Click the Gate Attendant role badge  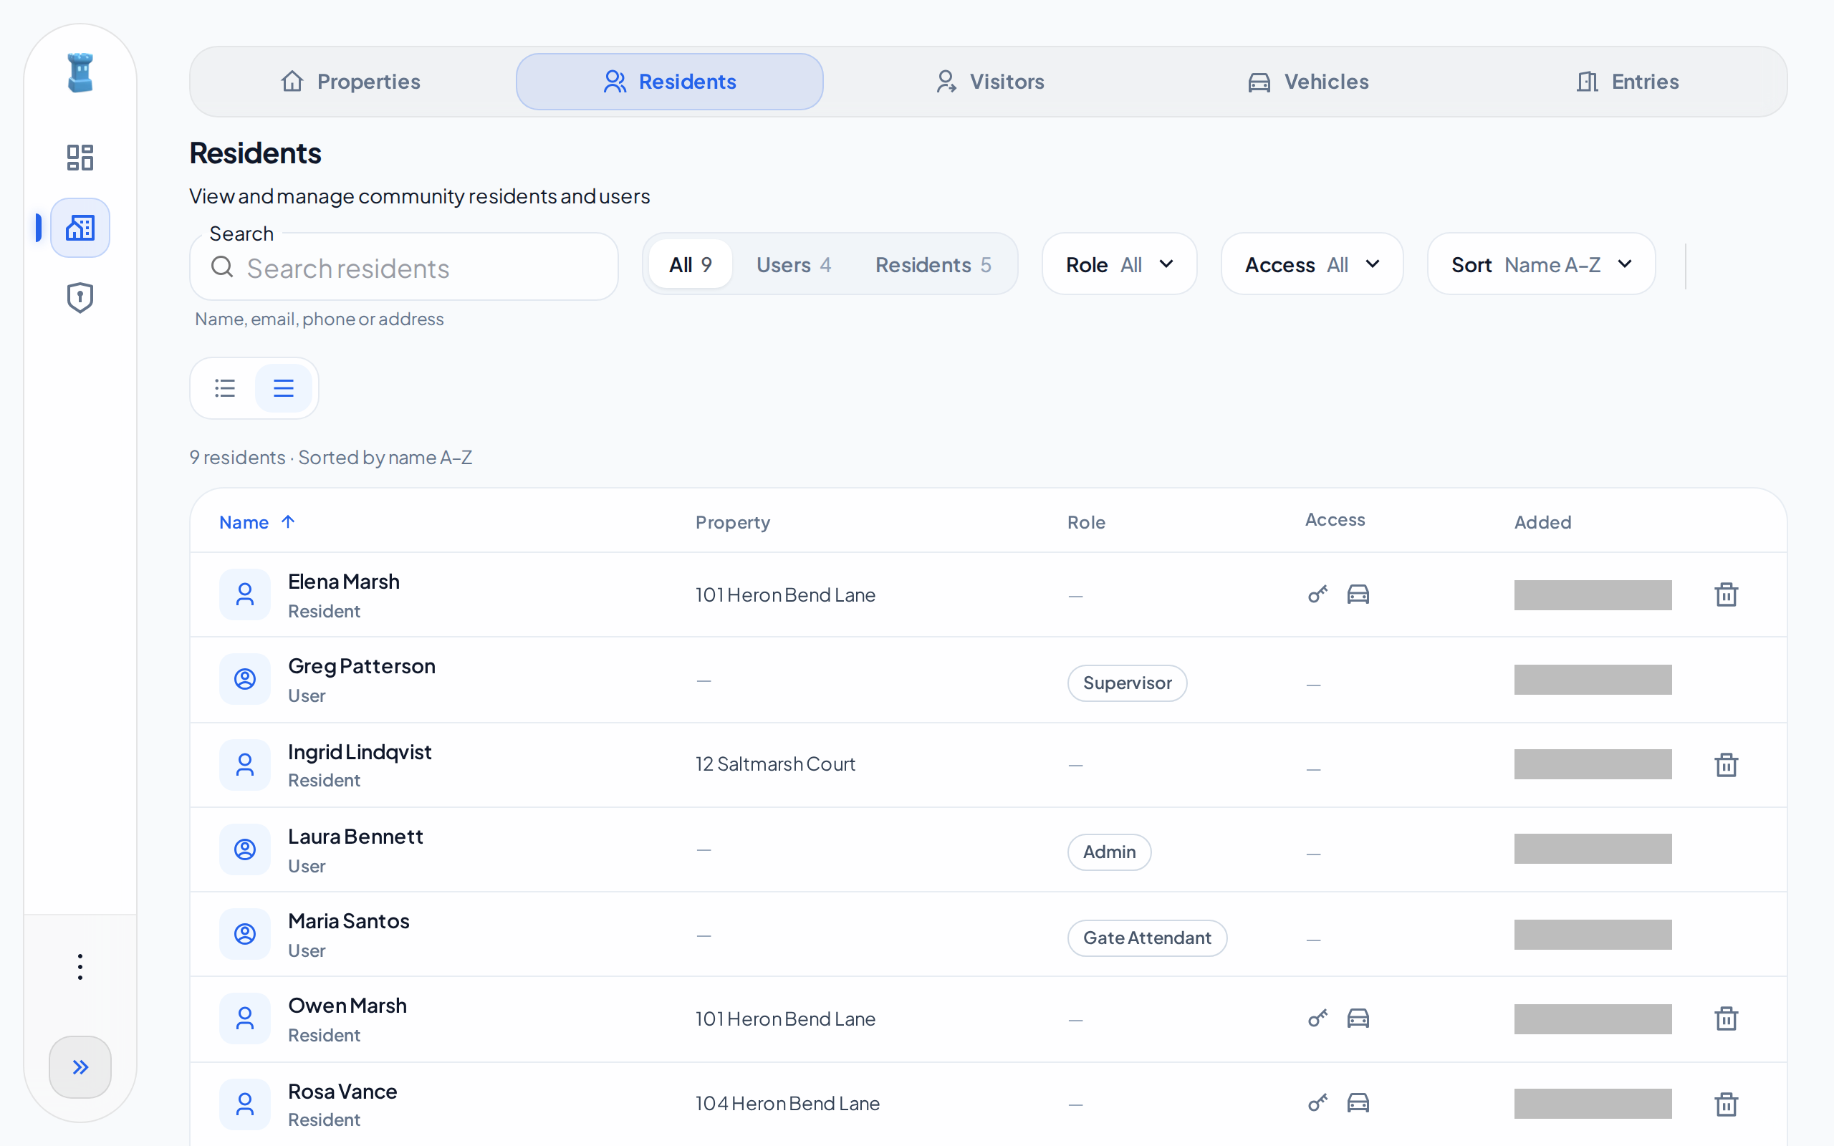1148,938
